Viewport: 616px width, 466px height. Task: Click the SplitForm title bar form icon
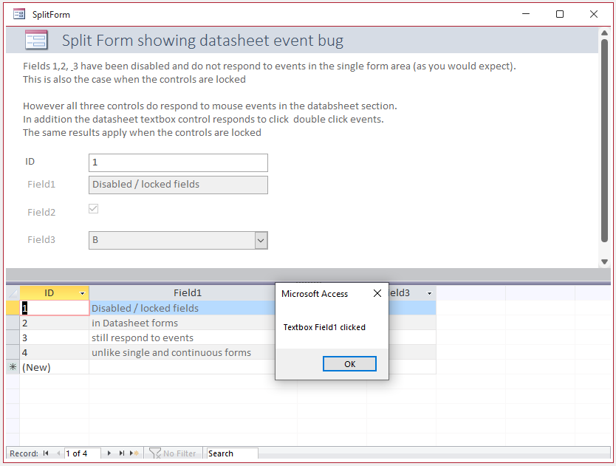tap(19, 15)
